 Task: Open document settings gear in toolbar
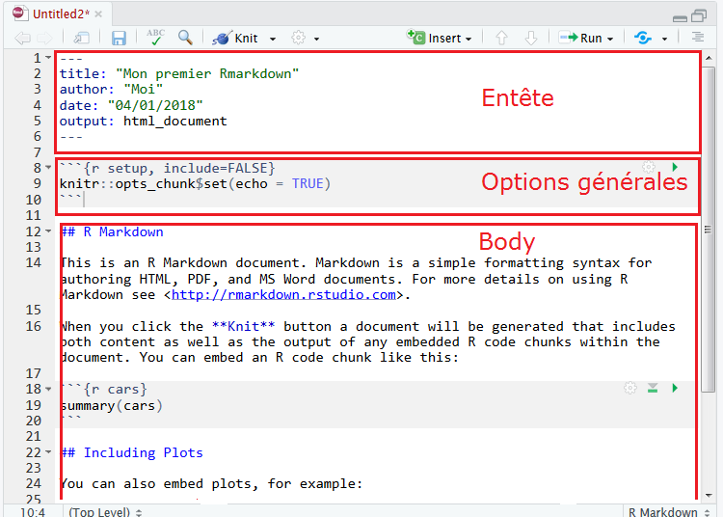(298, 38)
